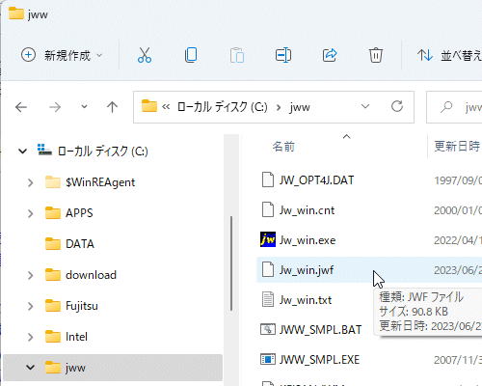Refresh the jww folder view

click(x=397, y=106)
